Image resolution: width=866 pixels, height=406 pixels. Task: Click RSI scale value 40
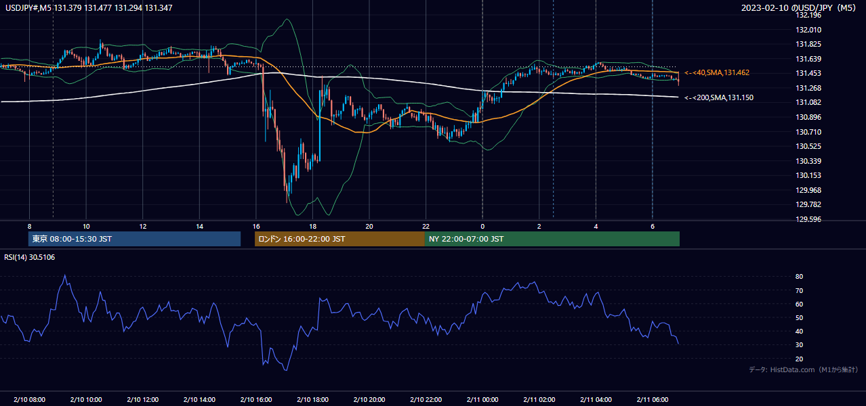pyautogui.click(x=800, y=332)
